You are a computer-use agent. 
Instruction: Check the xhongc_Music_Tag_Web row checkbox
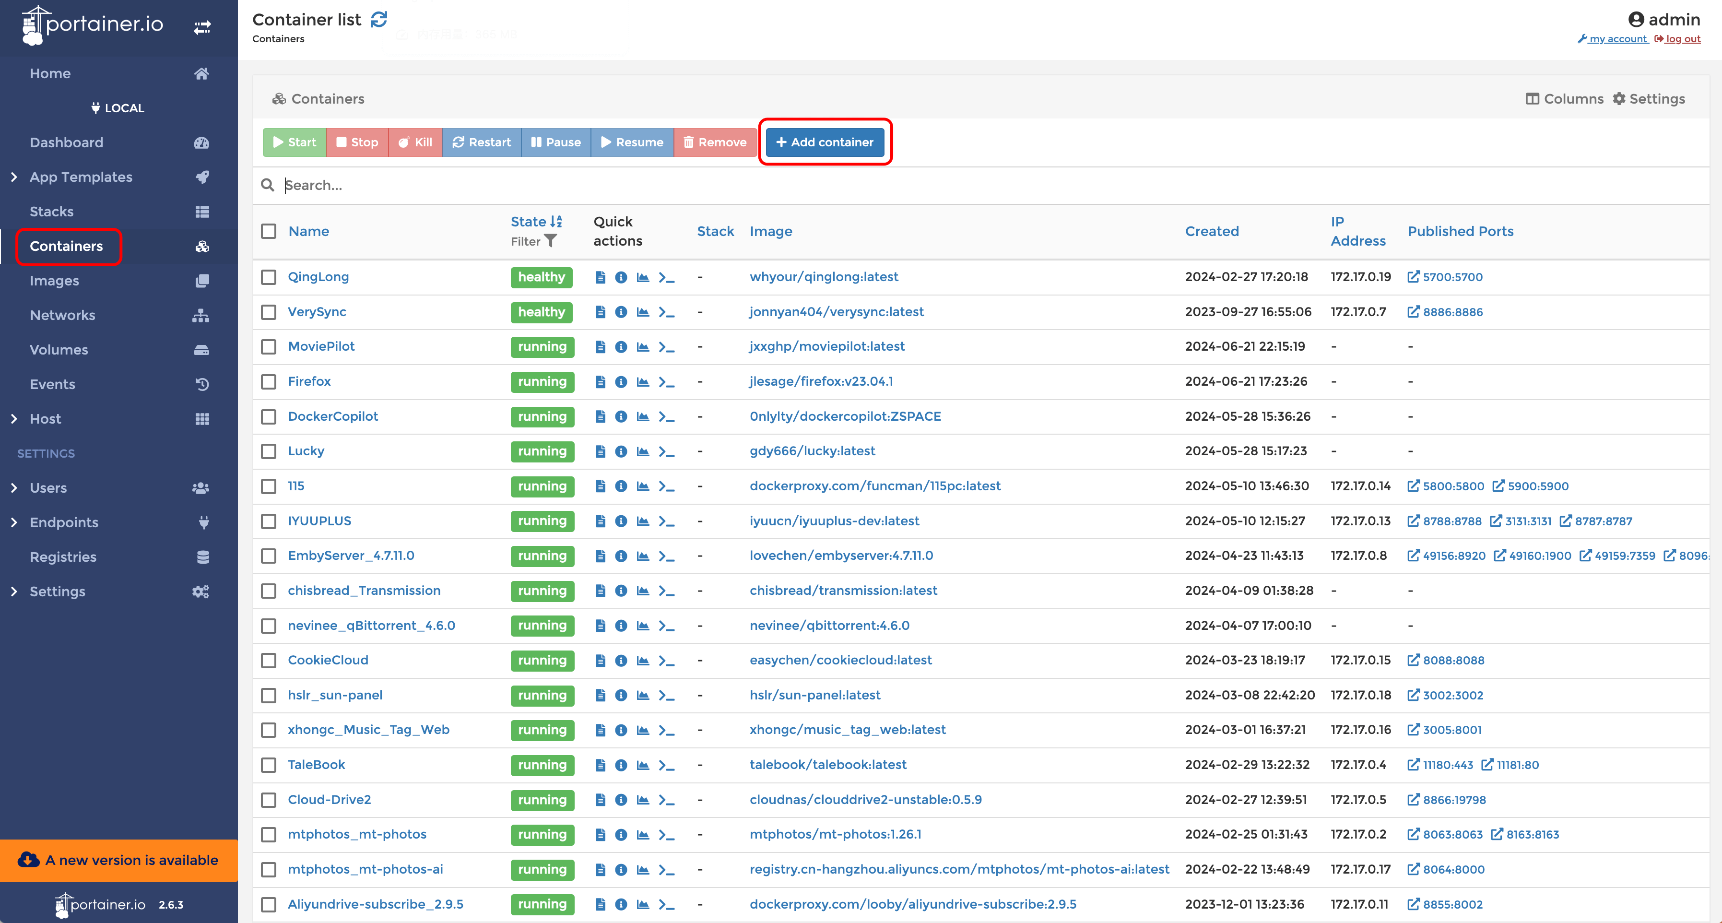click(x=269, y=730)
